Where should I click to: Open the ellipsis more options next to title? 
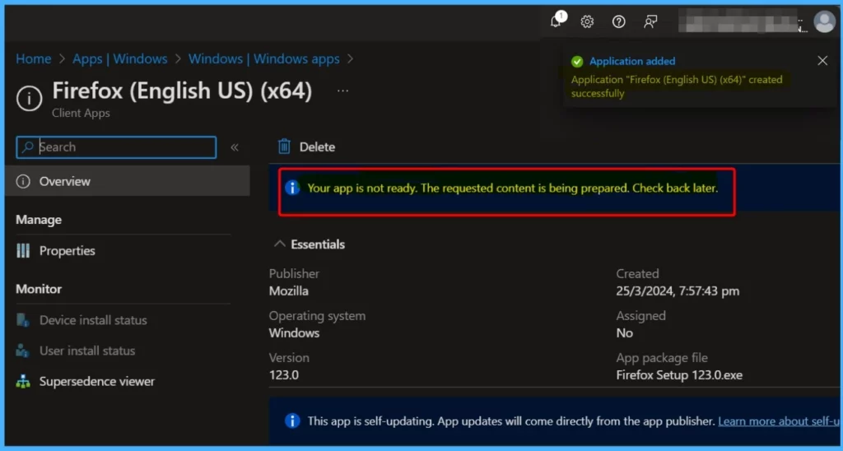[x=343, y=91]
